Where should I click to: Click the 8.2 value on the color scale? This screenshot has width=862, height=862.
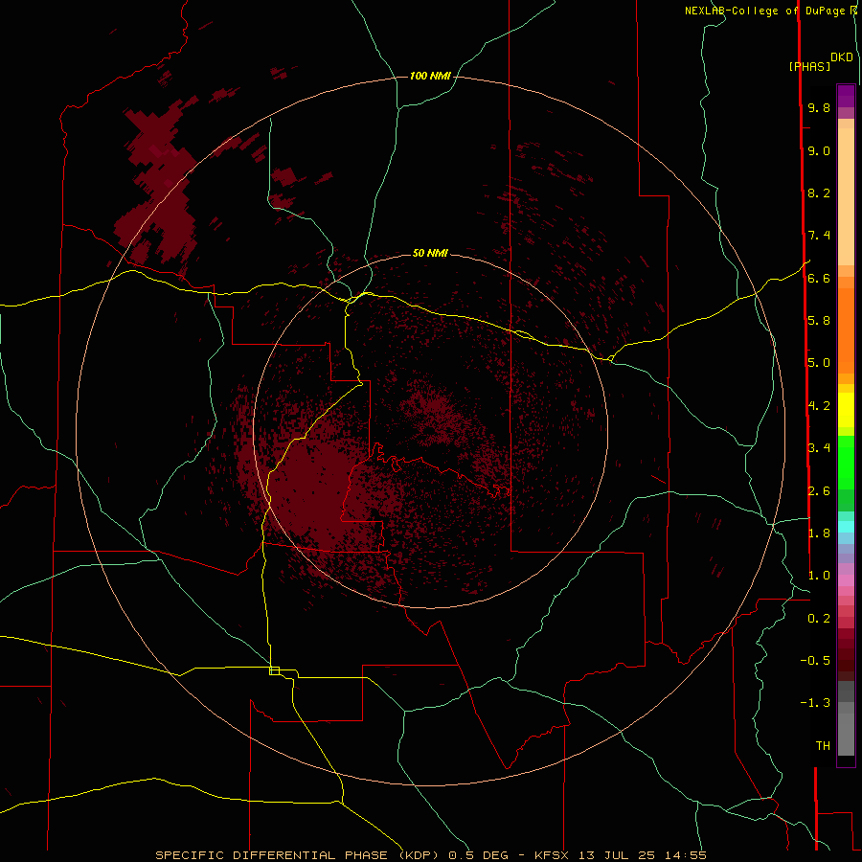[819, 193]
